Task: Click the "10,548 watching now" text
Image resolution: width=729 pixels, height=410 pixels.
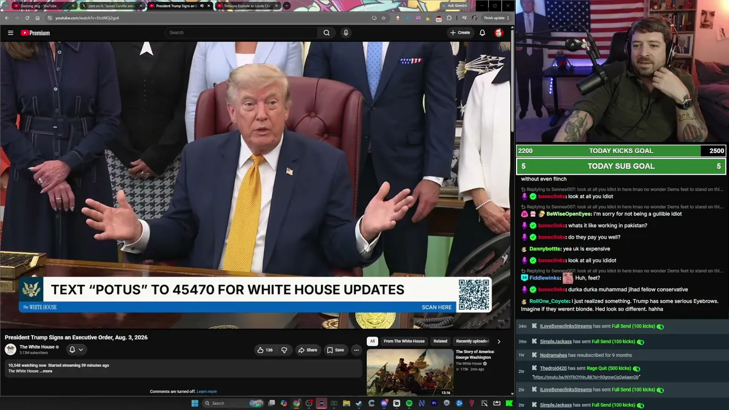Action: coord(27,366)
